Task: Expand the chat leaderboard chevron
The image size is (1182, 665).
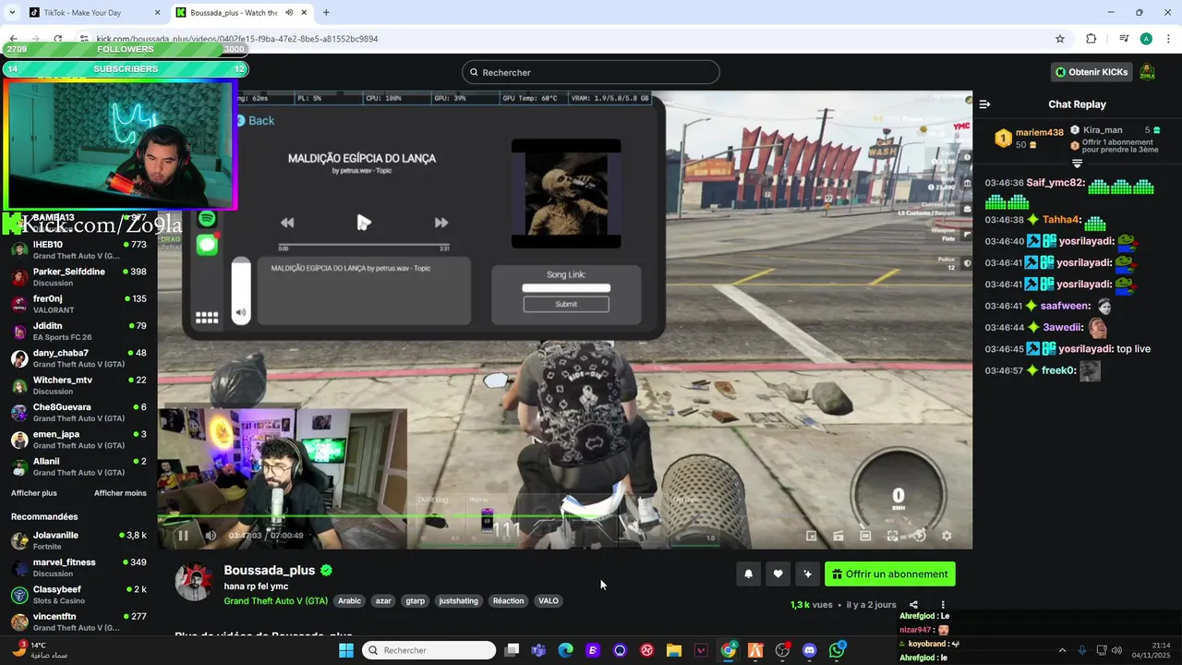Action: click(x=1077, y=163)
